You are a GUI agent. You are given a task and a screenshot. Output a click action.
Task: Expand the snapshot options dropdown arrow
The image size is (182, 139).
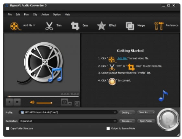[70, 104]
